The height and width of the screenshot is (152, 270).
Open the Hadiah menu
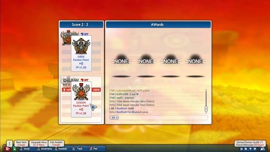point(61,149)
